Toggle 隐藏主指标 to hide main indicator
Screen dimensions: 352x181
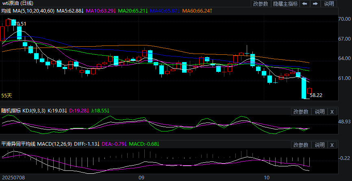[285, 4]
